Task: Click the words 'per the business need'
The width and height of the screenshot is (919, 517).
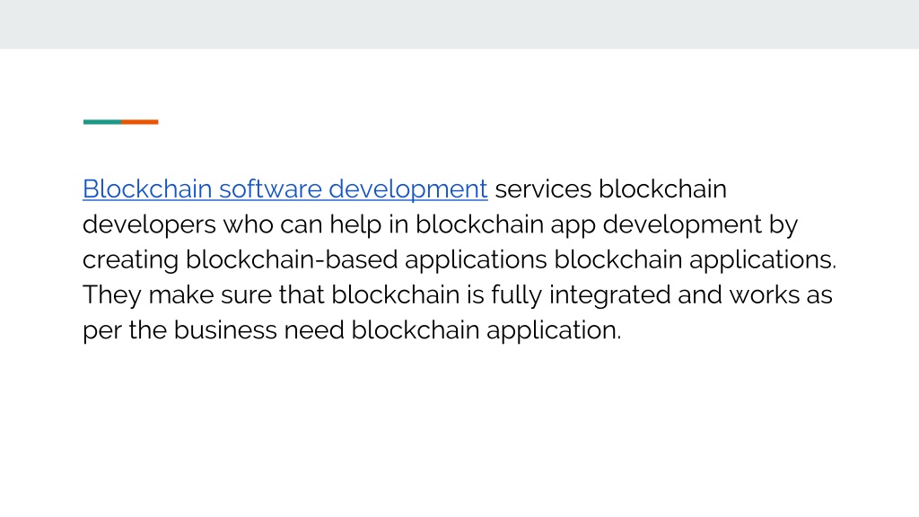Action: tap(214, 330)
